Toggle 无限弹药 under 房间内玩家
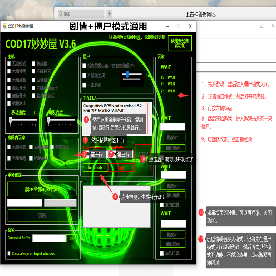Image resolution: width=276 pixels, height=276 pixels. tap(9, 158)
